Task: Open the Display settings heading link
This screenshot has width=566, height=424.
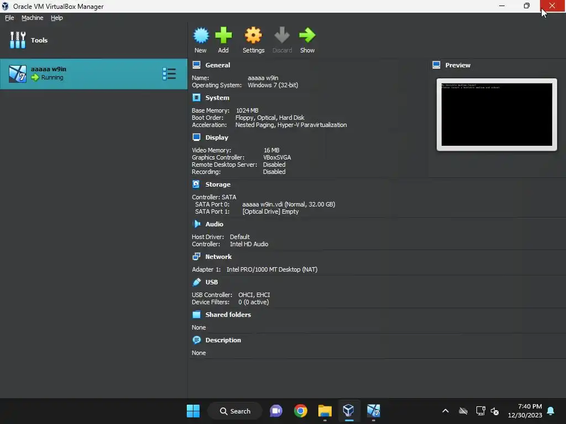Action: [217, 137]
